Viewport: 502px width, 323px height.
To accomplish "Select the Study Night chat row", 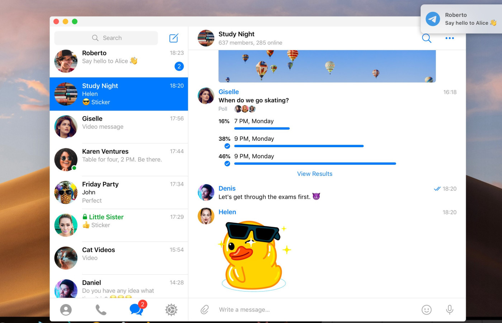I will click(119, 94).
